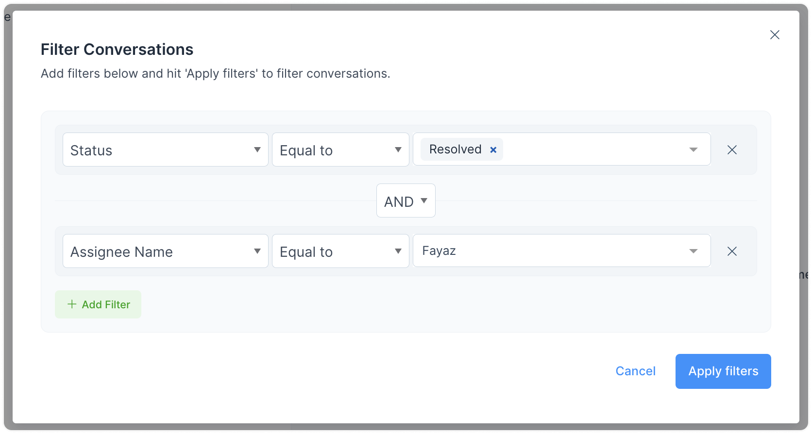Expand the Fayaz assignee dropdown arrow
This screenshot has width=812, height=434.
tap(693, 251)
